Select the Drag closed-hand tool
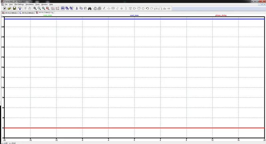 point(143,8)
